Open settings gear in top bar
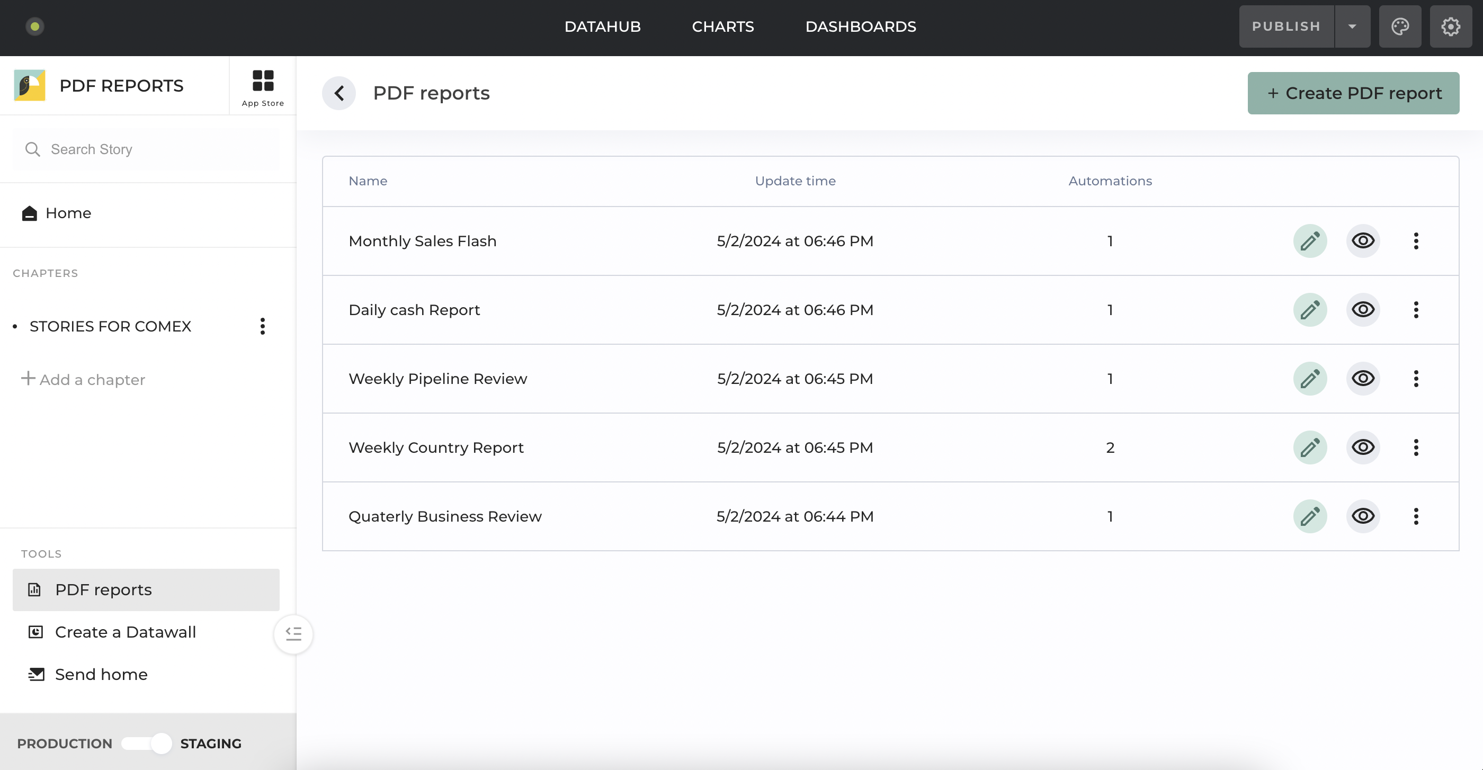 tap(1450, 26)
